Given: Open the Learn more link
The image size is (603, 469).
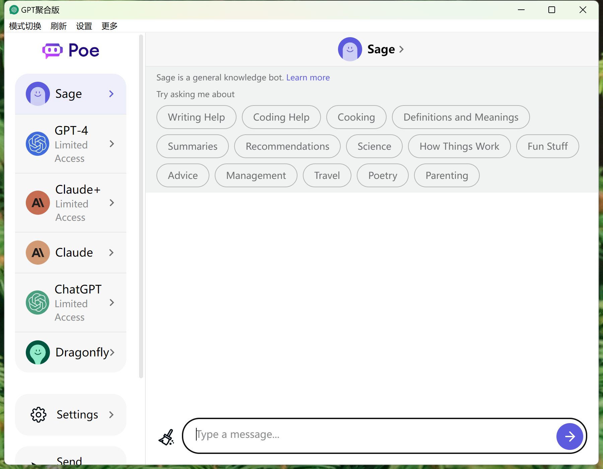Looking at the screenshot, I should 308,77.
